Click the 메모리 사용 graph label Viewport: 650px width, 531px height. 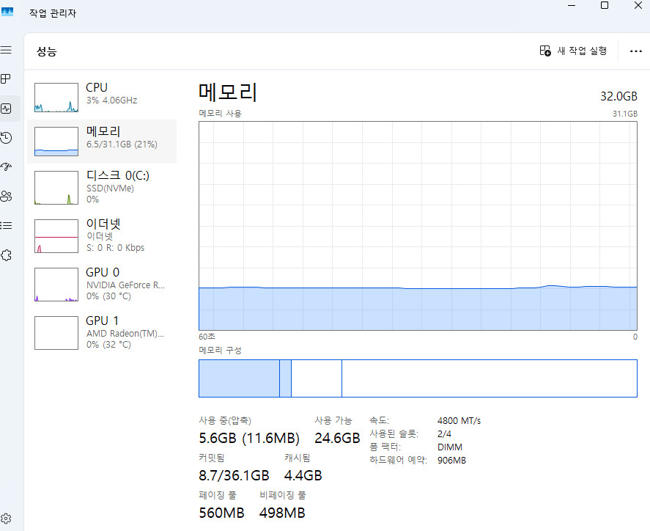coord(220,113)
